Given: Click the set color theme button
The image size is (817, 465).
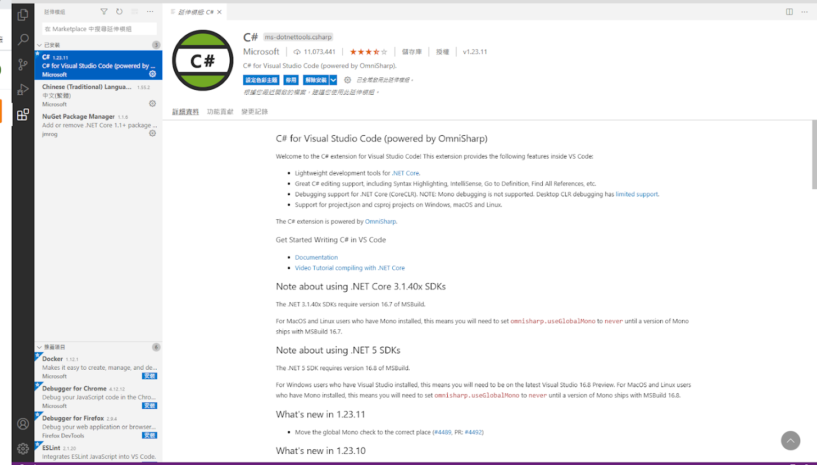Looking at the screenshot, I should 261,80.
